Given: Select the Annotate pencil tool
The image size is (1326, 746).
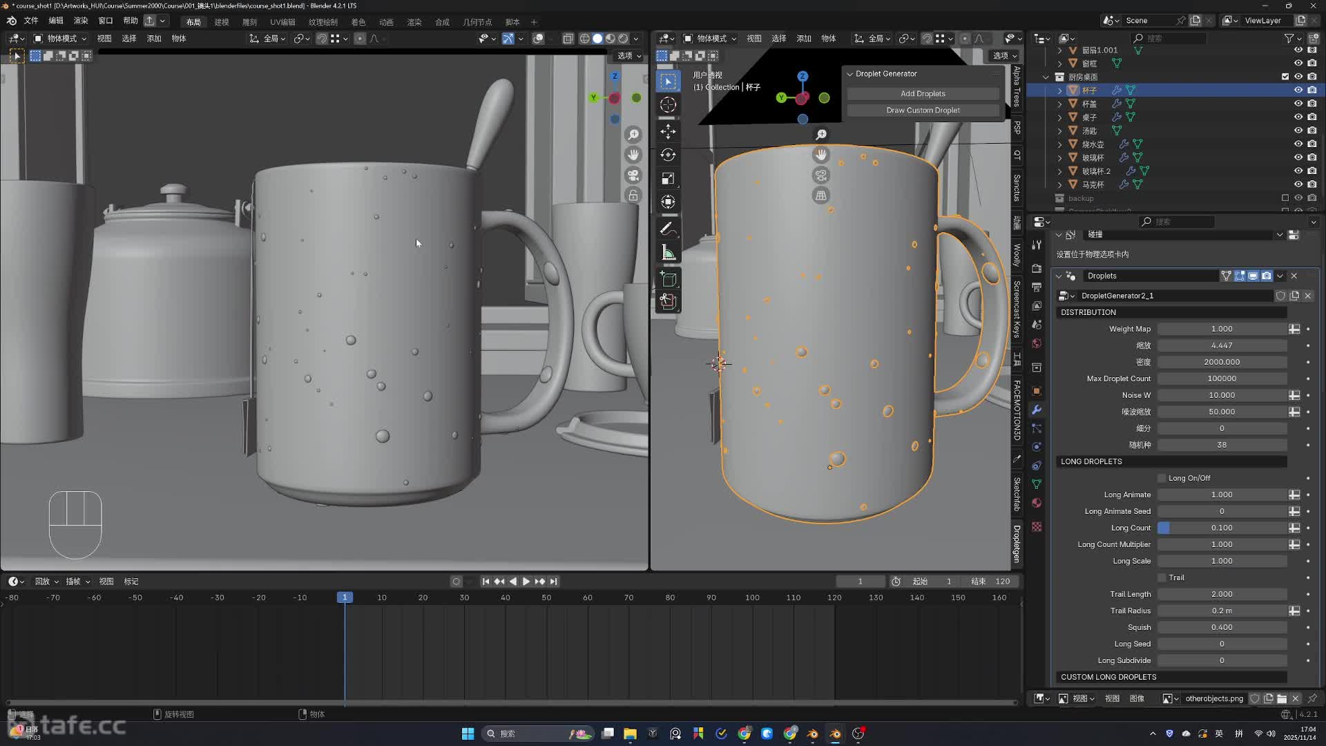Looking at the screenshot, I should point(668,229).
